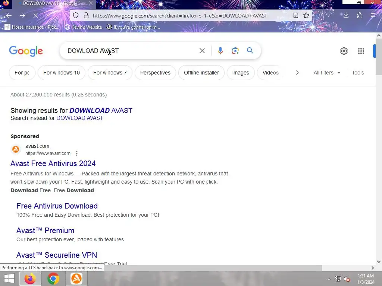
Task: Open the taskbar clock and date
Action: click(366, 279)
